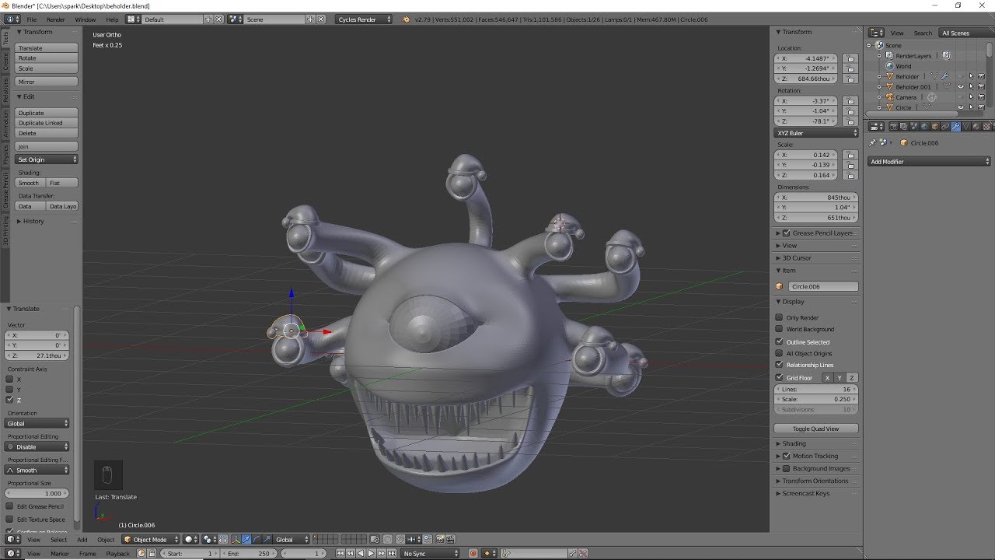Open the Object Mode dropdown
The height and width of the screenshot is (560, 995).
click(x=151, y=539)
